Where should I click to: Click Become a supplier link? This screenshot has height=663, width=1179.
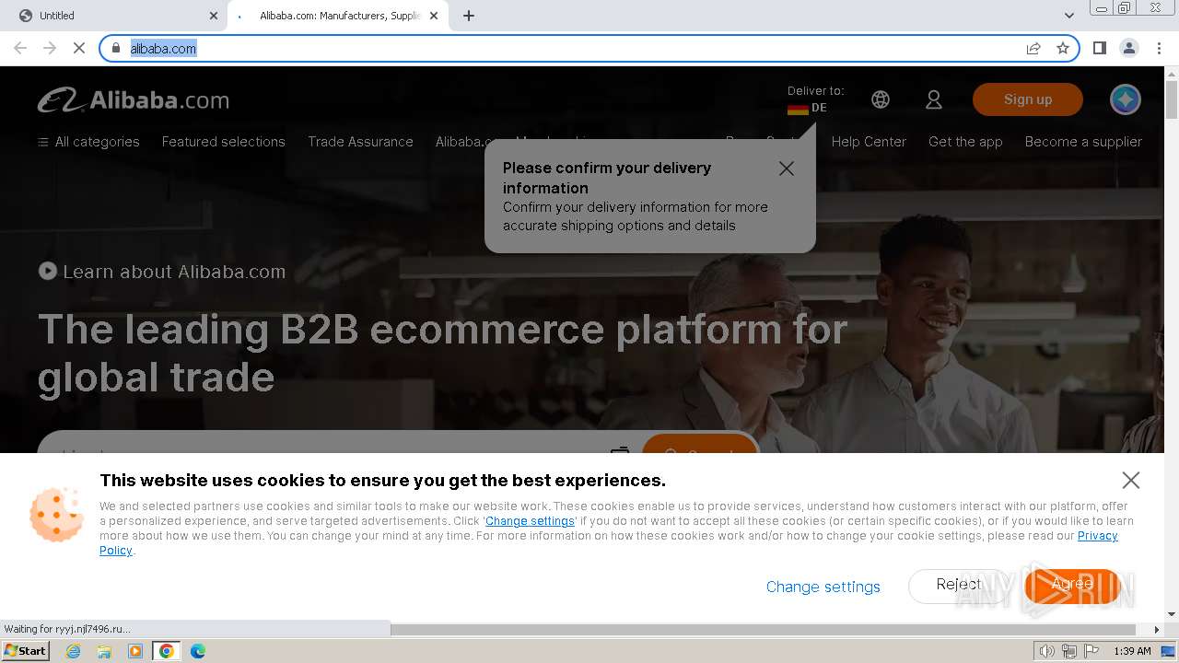[x=1083, y=142]
